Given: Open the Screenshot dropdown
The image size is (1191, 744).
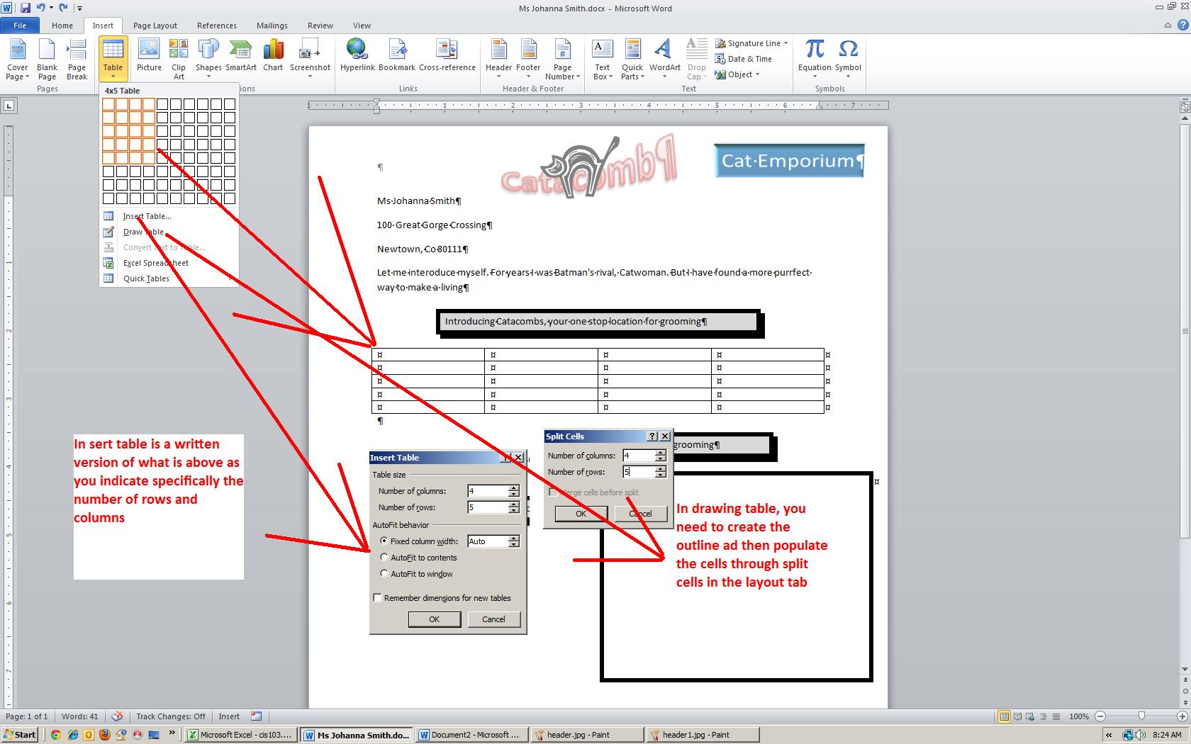Looking at the screenshot, I should click(x=310, y=60).
